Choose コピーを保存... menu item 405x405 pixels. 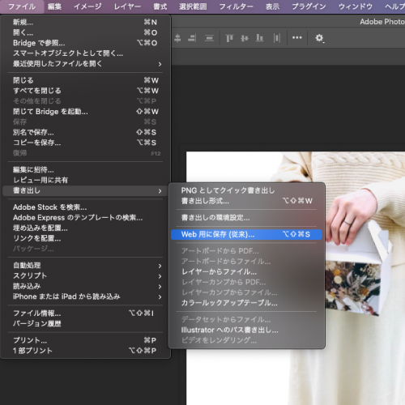click(x=85, y=143)
